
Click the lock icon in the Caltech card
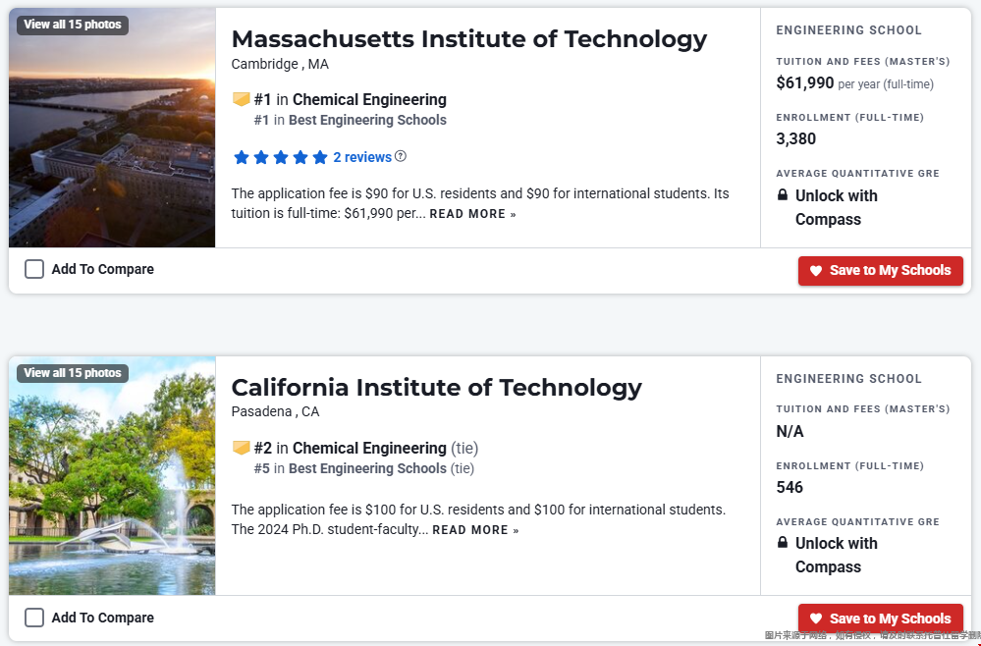tap(783, 543)
